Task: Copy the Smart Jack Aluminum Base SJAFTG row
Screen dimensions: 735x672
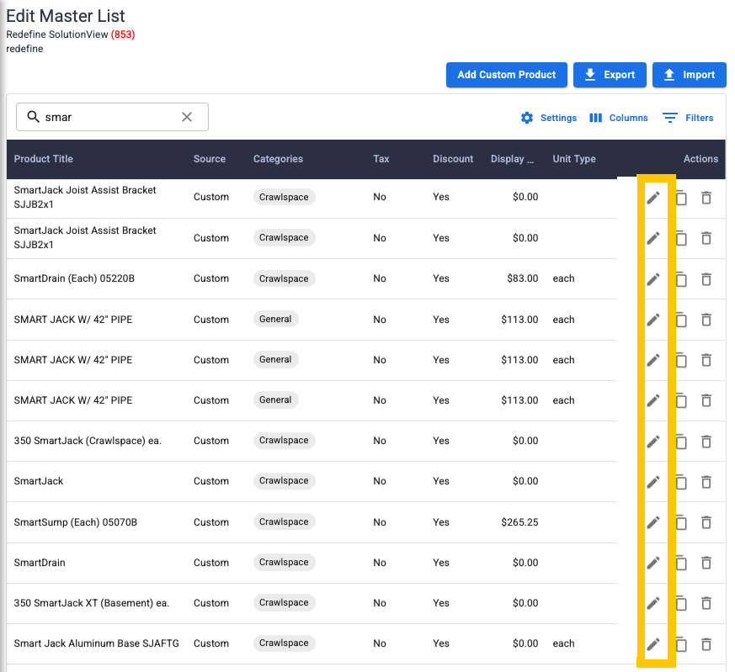Action: click(681, 644)
